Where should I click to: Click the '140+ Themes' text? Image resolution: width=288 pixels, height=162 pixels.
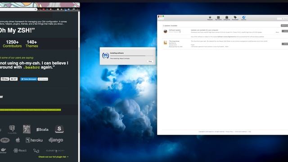pyautogui.click(x=32, y=44)
